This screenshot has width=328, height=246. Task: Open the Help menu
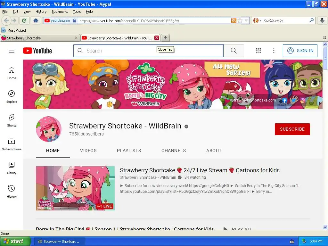coord(89,12)
